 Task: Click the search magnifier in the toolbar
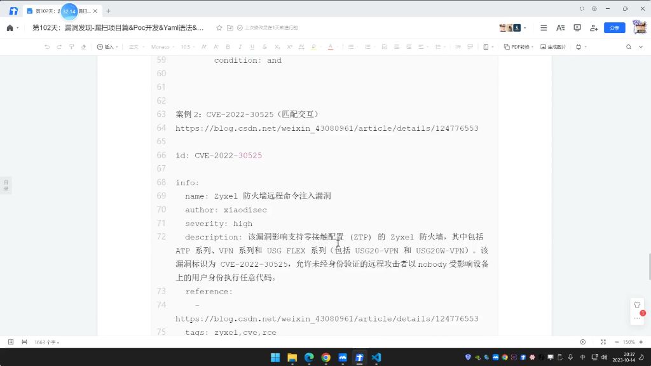coord(629,47)
